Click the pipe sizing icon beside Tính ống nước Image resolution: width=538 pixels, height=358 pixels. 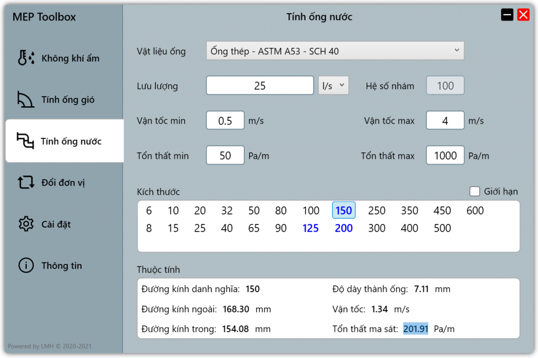coord(26,140)
